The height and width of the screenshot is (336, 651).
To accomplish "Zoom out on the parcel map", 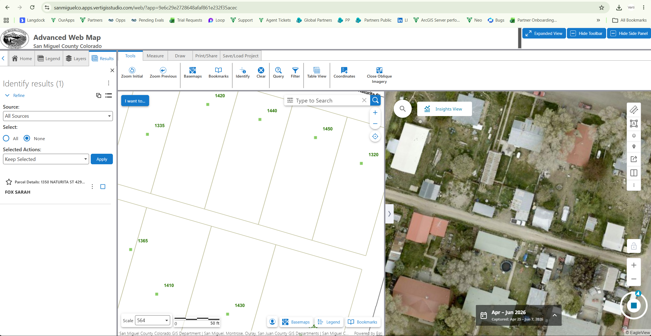I will (375, 124).
